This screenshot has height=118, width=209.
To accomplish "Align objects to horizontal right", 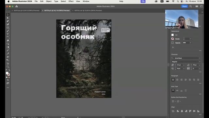I will tap(186, 111).
